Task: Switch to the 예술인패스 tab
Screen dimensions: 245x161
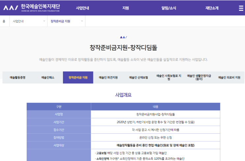Action: [x=48, y=78]
